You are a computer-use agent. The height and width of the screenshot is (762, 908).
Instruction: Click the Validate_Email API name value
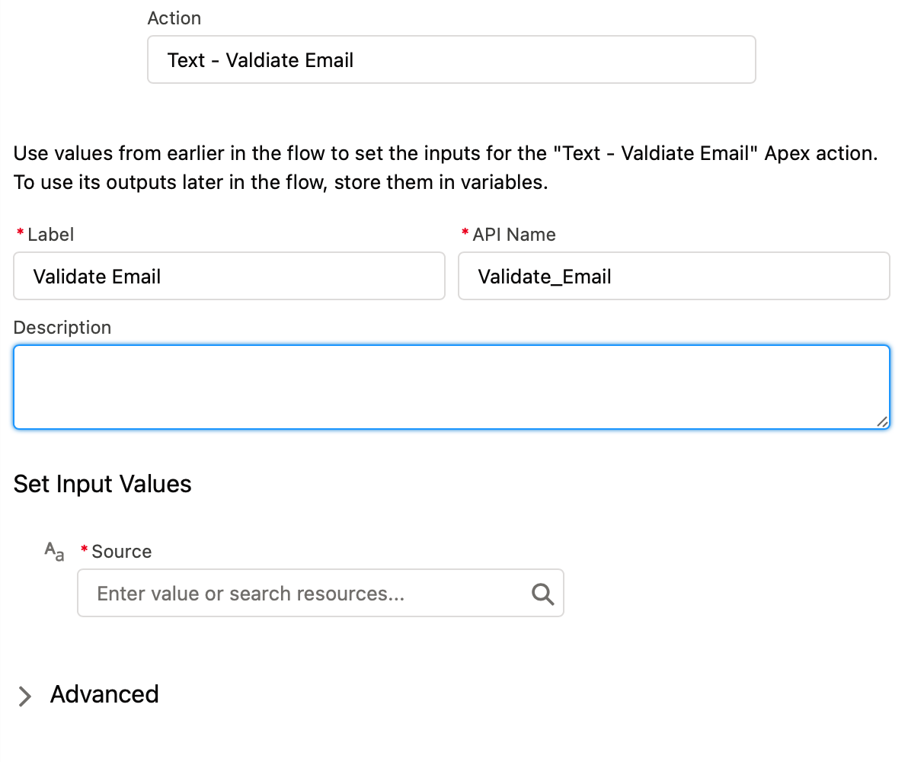[x=545, y=277]
